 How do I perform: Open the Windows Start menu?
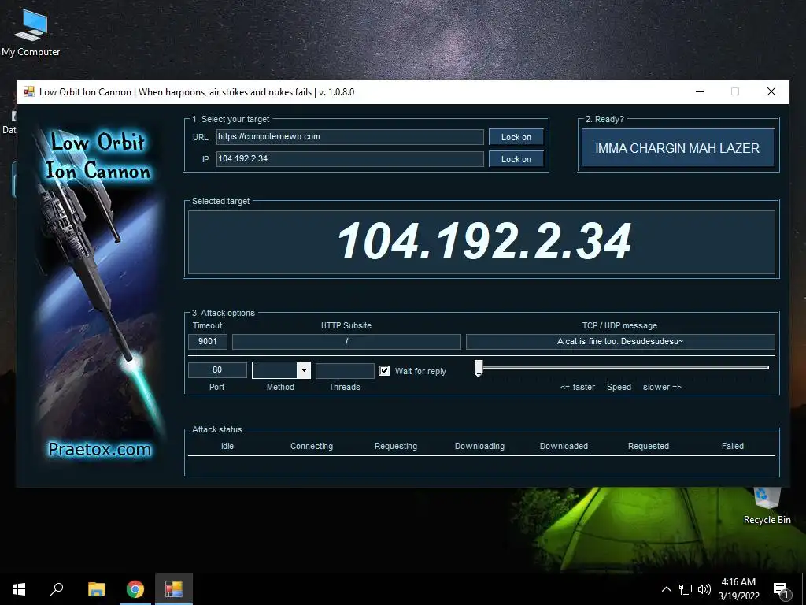pyautogui.click(x=19, y=589)
